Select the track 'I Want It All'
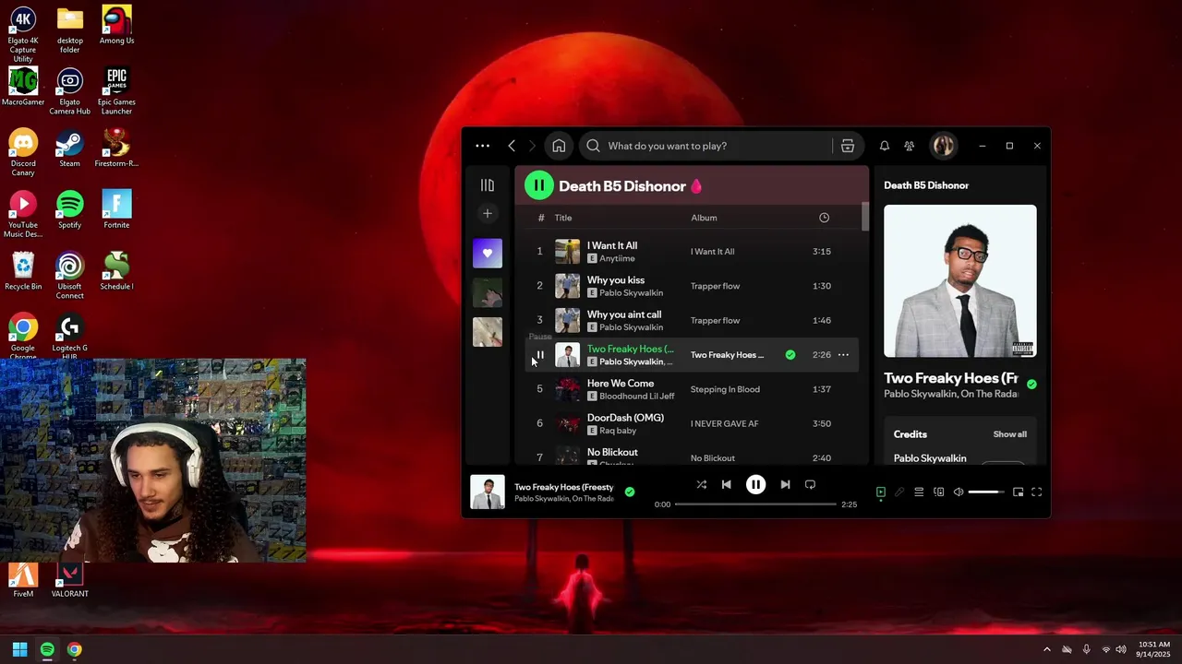The image size is (1182, 664). (x=612, y=245)
